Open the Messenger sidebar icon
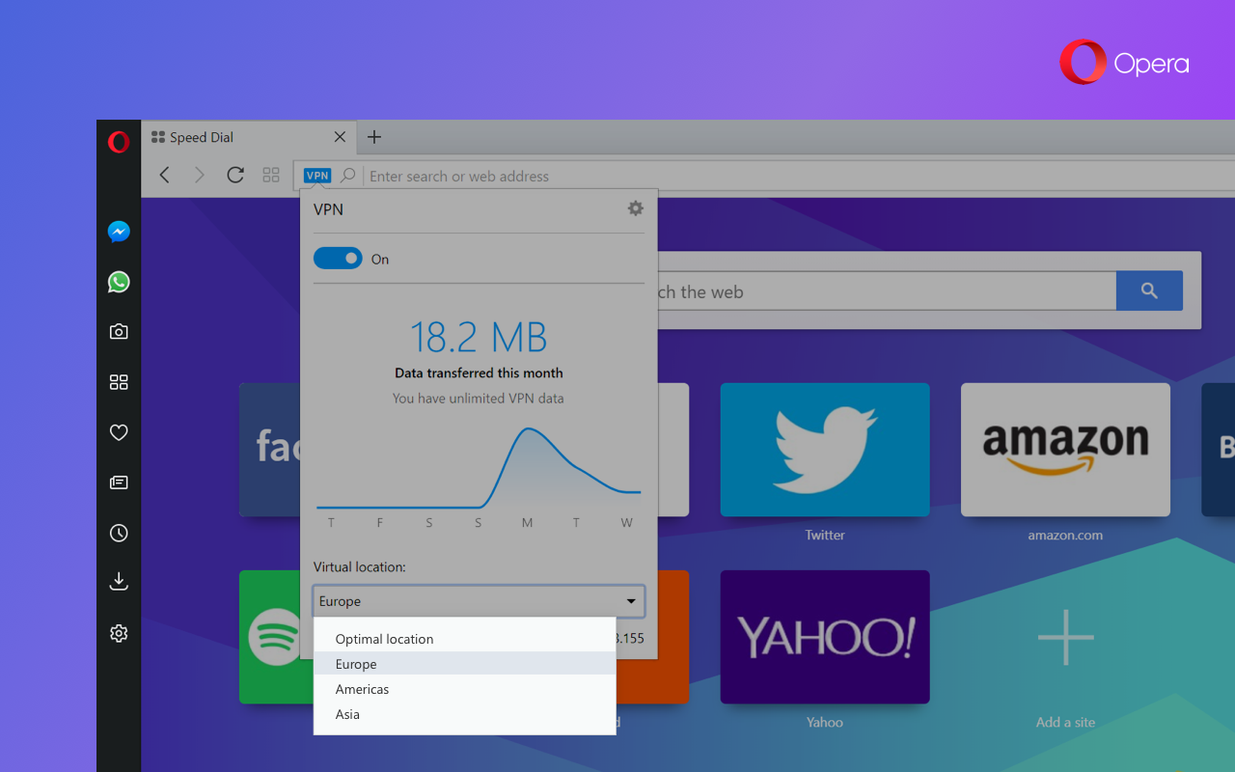The width and height of the screenshot is (1235, 772). click(119, 232)
